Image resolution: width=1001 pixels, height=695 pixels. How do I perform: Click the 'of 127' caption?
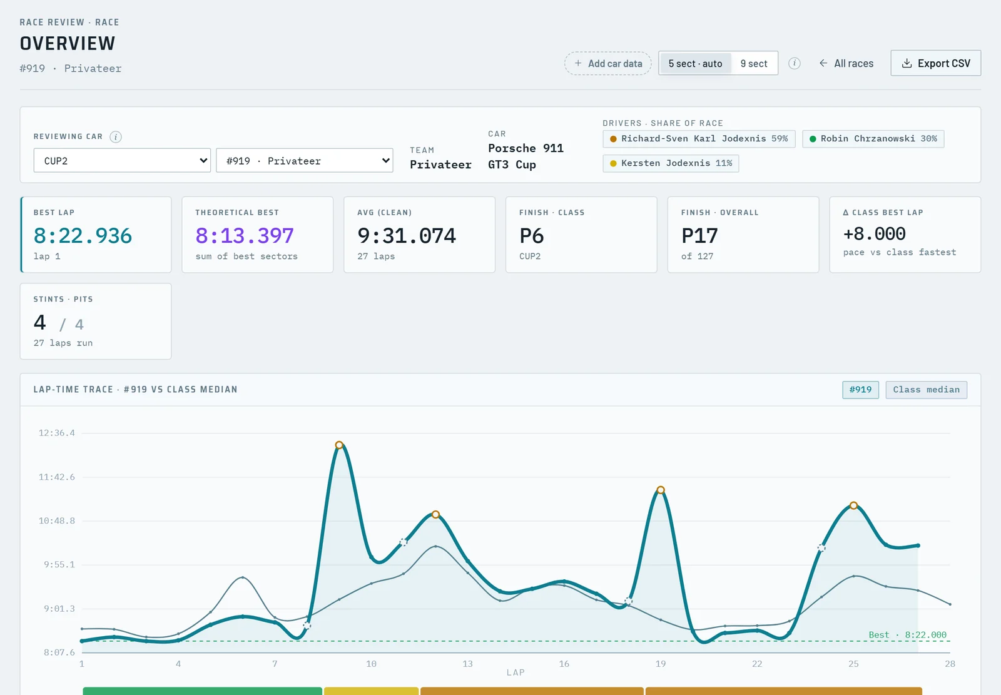[x=698, y=256]
